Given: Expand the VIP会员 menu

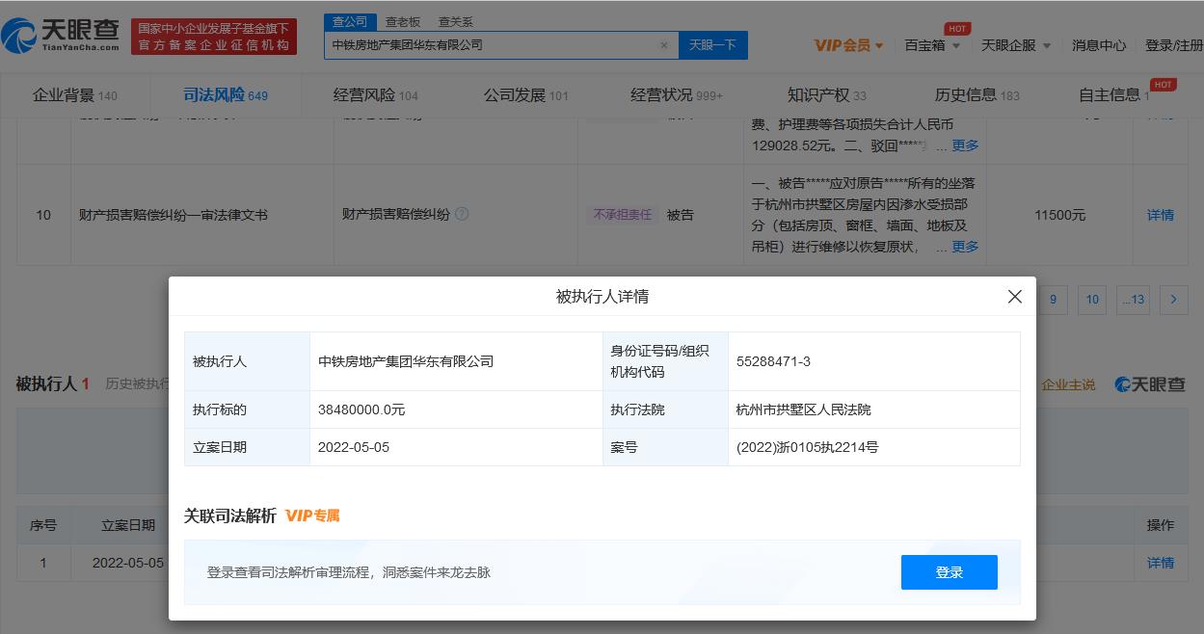Looking at the screenshot, I should click(x=848, y=45).
